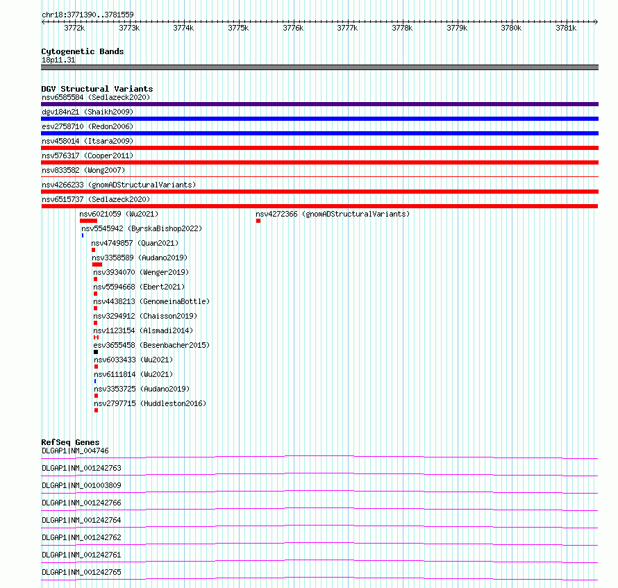
Task: Click the 3781k ruler position
Action: [566, 28]
